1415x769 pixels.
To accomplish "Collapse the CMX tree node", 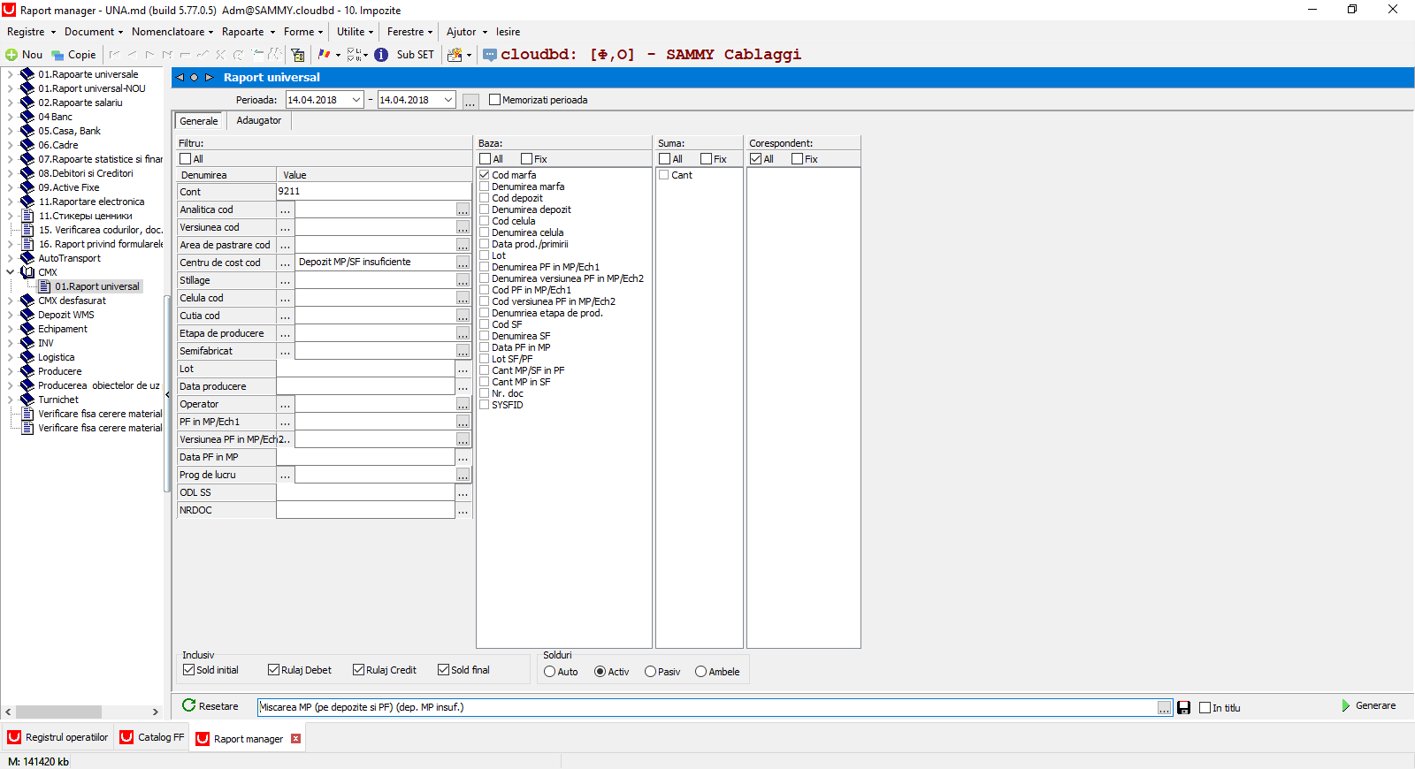I will tap(10, 272).
